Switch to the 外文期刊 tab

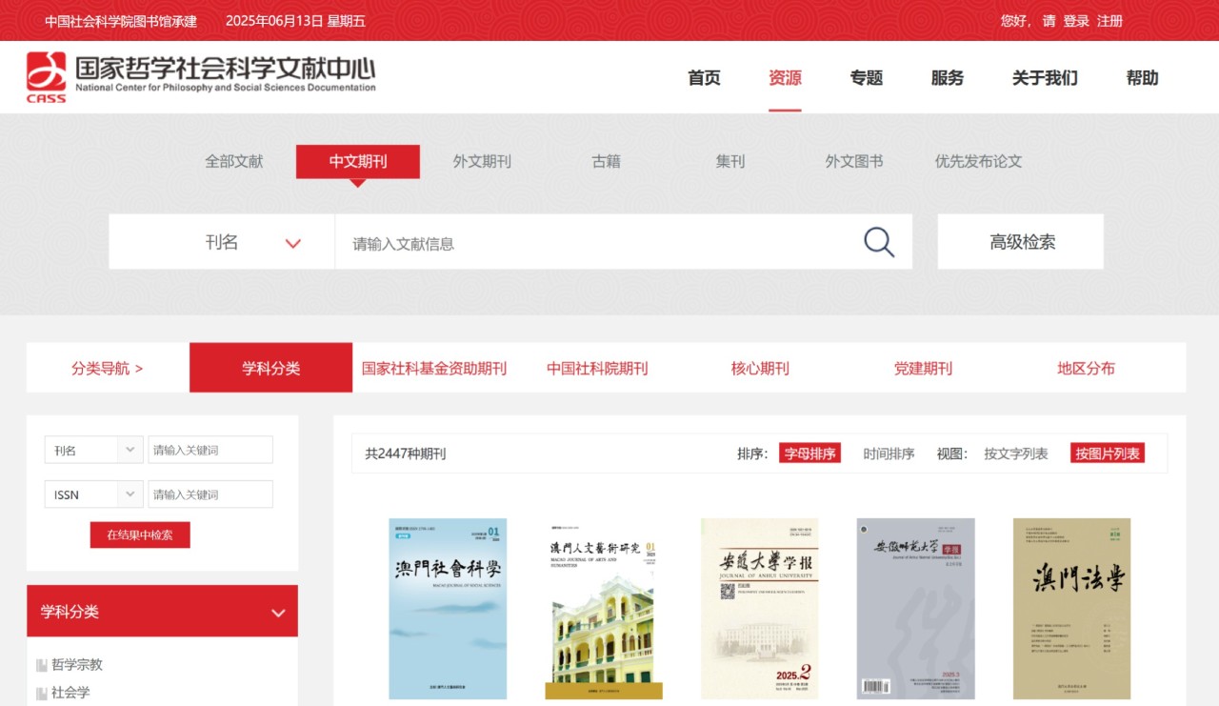(482, 162)
